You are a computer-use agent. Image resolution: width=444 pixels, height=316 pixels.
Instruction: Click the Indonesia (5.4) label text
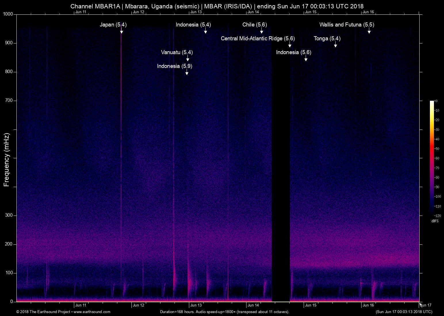point(193,25)
